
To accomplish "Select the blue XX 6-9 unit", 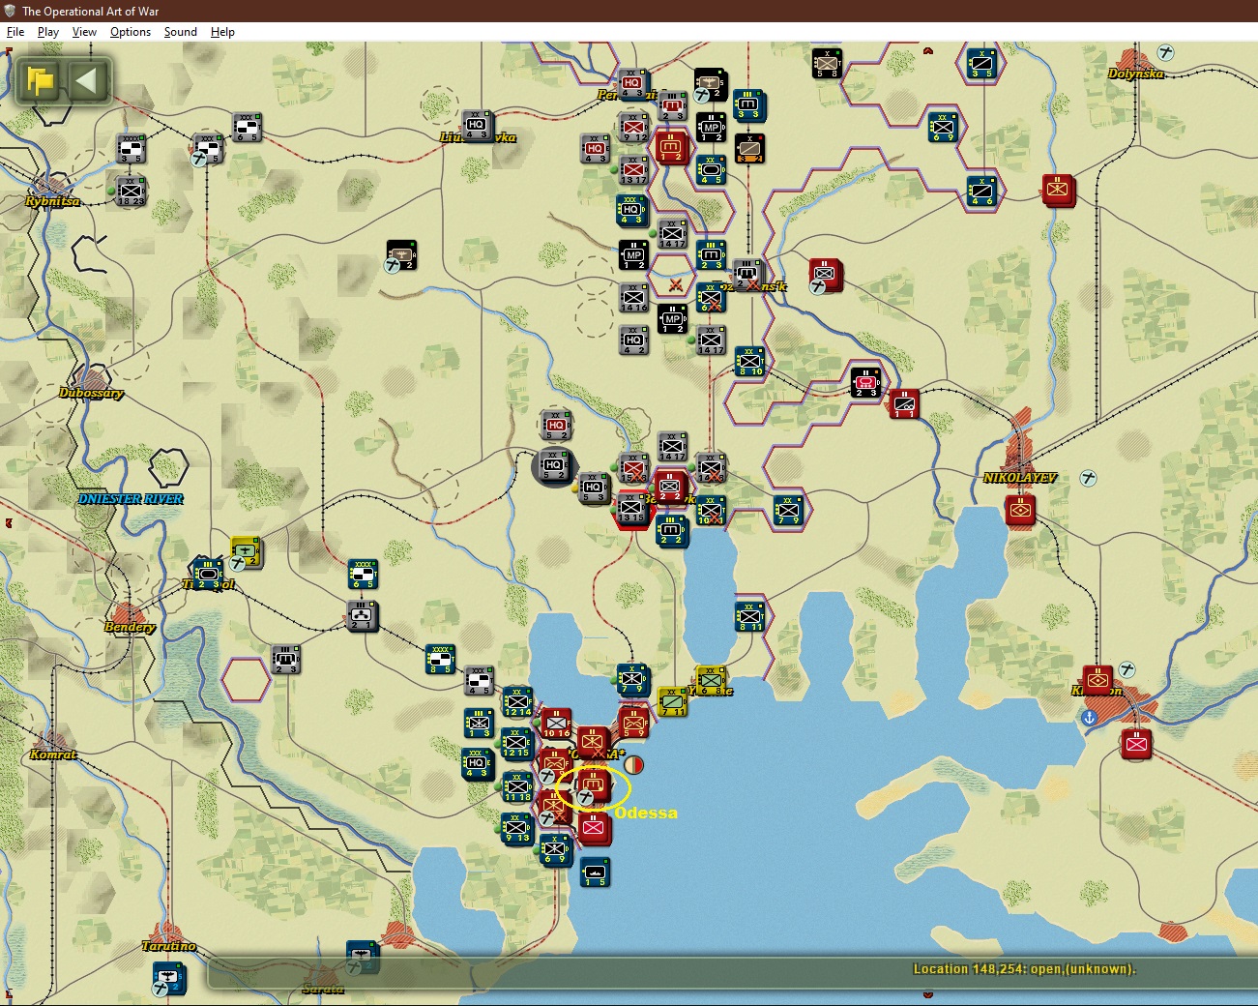I will 943,128.
